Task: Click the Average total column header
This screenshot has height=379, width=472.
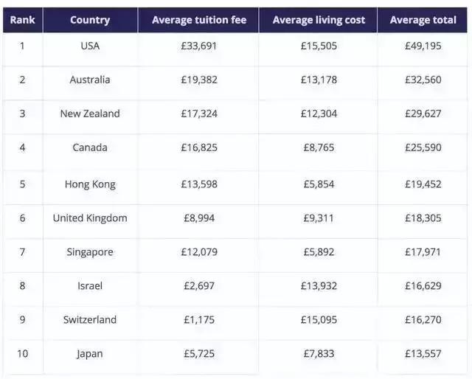Action: coord(423,20)
